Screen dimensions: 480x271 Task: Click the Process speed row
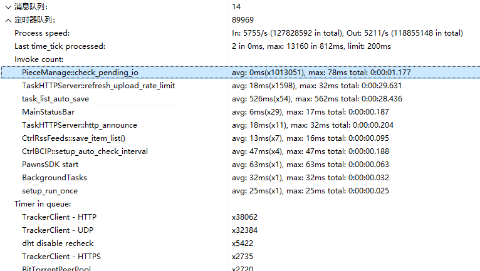click(240, 33)
